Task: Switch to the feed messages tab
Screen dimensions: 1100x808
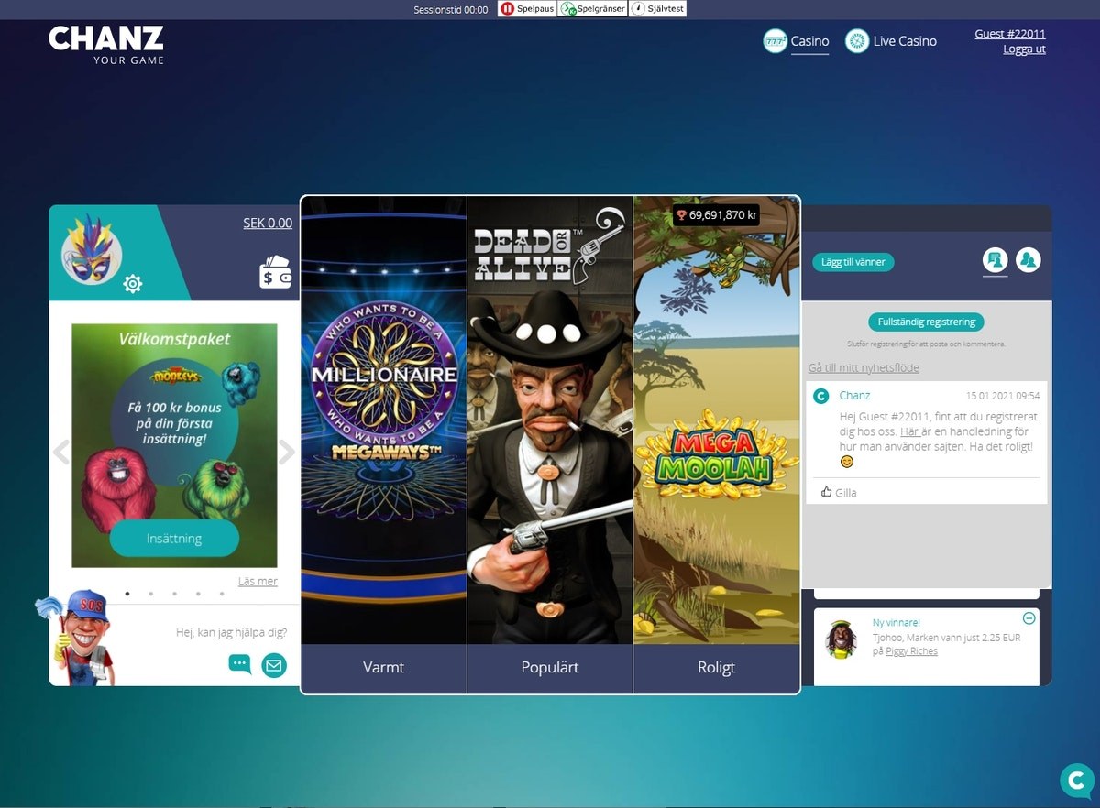Action: click(995, 260)
